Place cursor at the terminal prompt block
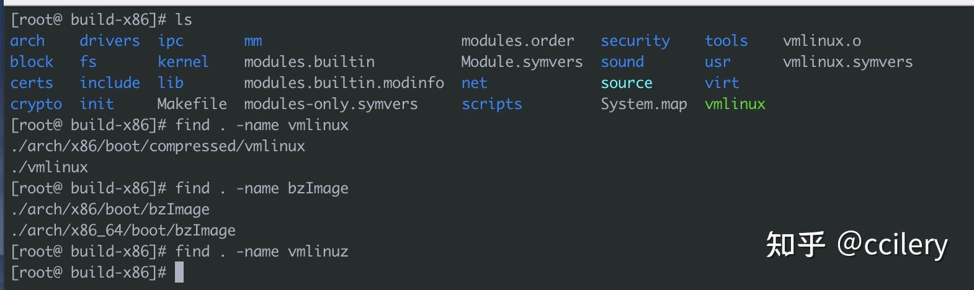This screenshot has height=290, width=974. 179,273
